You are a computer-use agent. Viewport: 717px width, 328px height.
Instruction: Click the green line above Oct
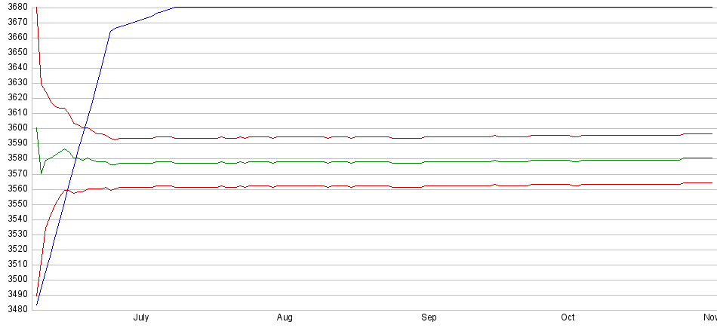coord(568,160)
